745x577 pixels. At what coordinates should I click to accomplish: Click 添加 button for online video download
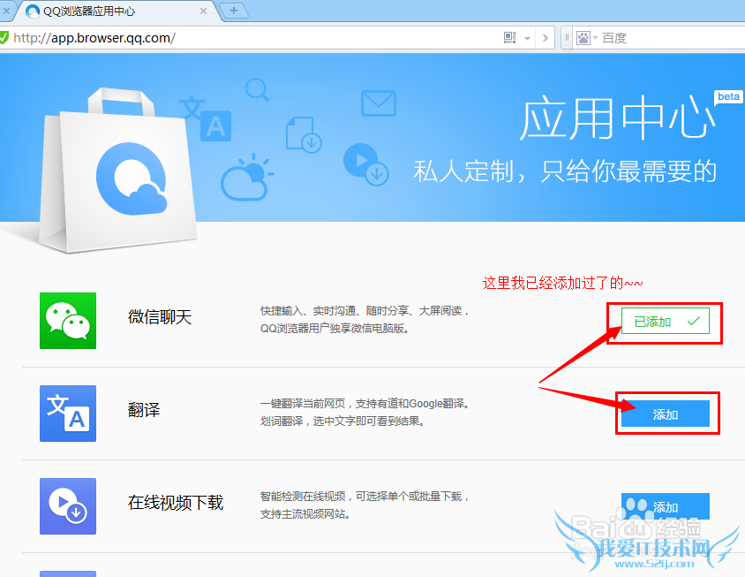[666, 506]
